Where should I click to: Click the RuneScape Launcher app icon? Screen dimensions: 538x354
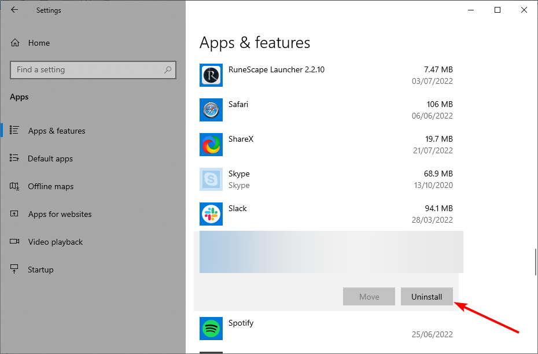(211, 75)
